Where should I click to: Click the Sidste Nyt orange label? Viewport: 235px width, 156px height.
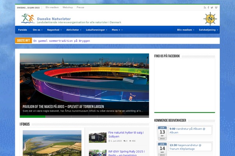23,41
